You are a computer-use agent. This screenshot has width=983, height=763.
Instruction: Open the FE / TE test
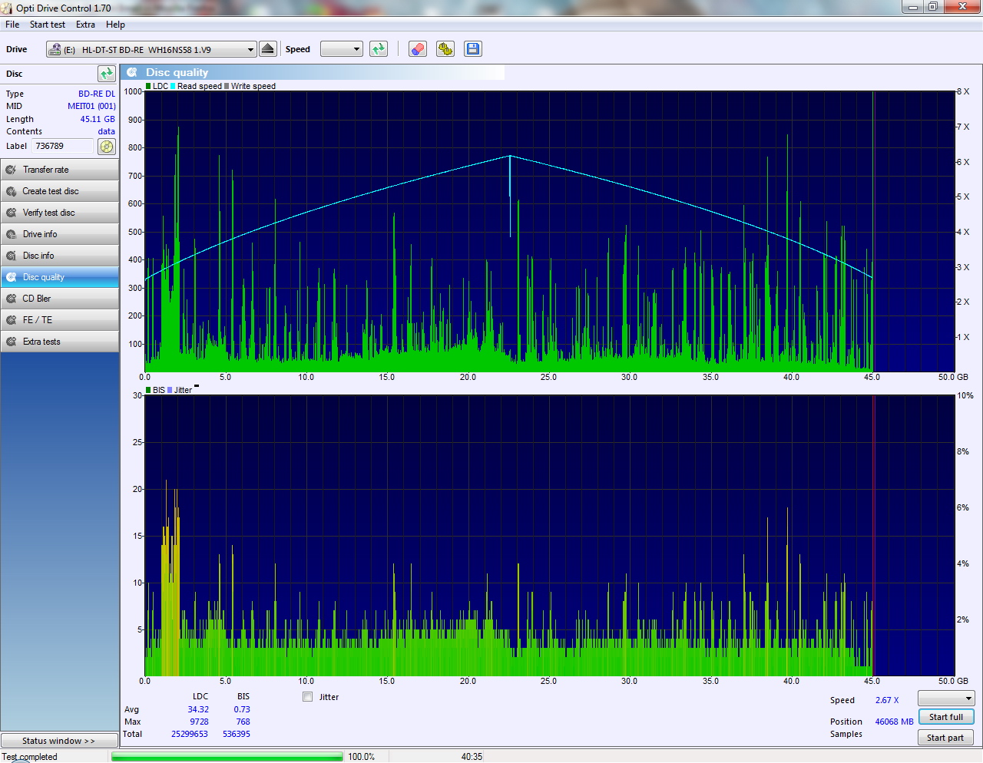click(60, 320)
